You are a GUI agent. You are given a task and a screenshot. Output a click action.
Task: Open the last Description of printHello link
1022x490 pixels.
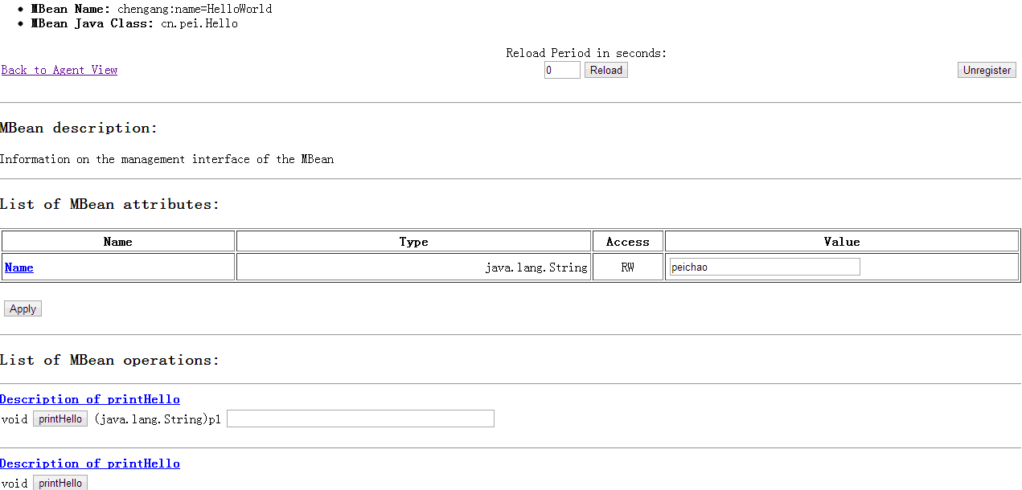(90, 463)
